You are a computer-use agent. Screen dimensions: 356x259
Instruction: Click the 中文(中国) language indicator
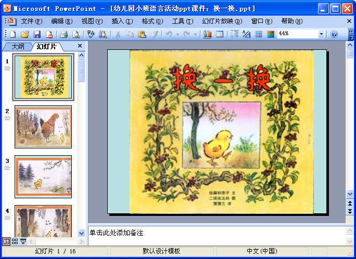[x=262, y=251]
